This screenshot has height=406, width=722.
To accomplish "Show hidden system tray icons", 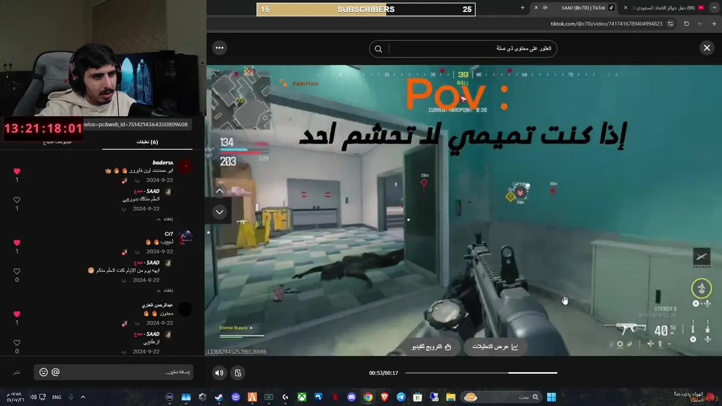I will pos(83,397).
